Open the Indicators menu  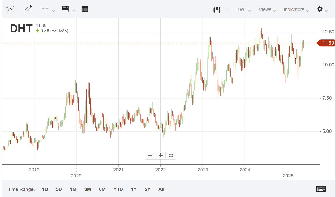pyautogui.click(x=296, y=9)
